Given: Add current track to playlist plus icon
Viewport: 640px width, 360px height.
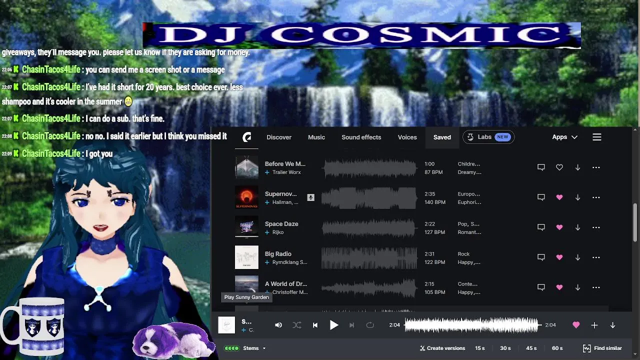Looking at the screenshot, I should coord(594,325).
